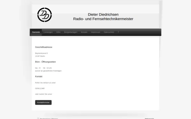Go to the Leistungen page
The width and height of the screenshot is (191, 119).
(x=48, y=32)
